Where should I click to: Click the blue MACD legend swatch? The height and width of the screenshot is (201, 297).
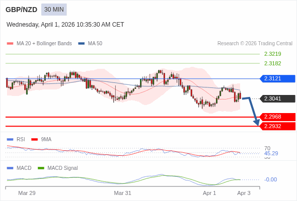10,168
